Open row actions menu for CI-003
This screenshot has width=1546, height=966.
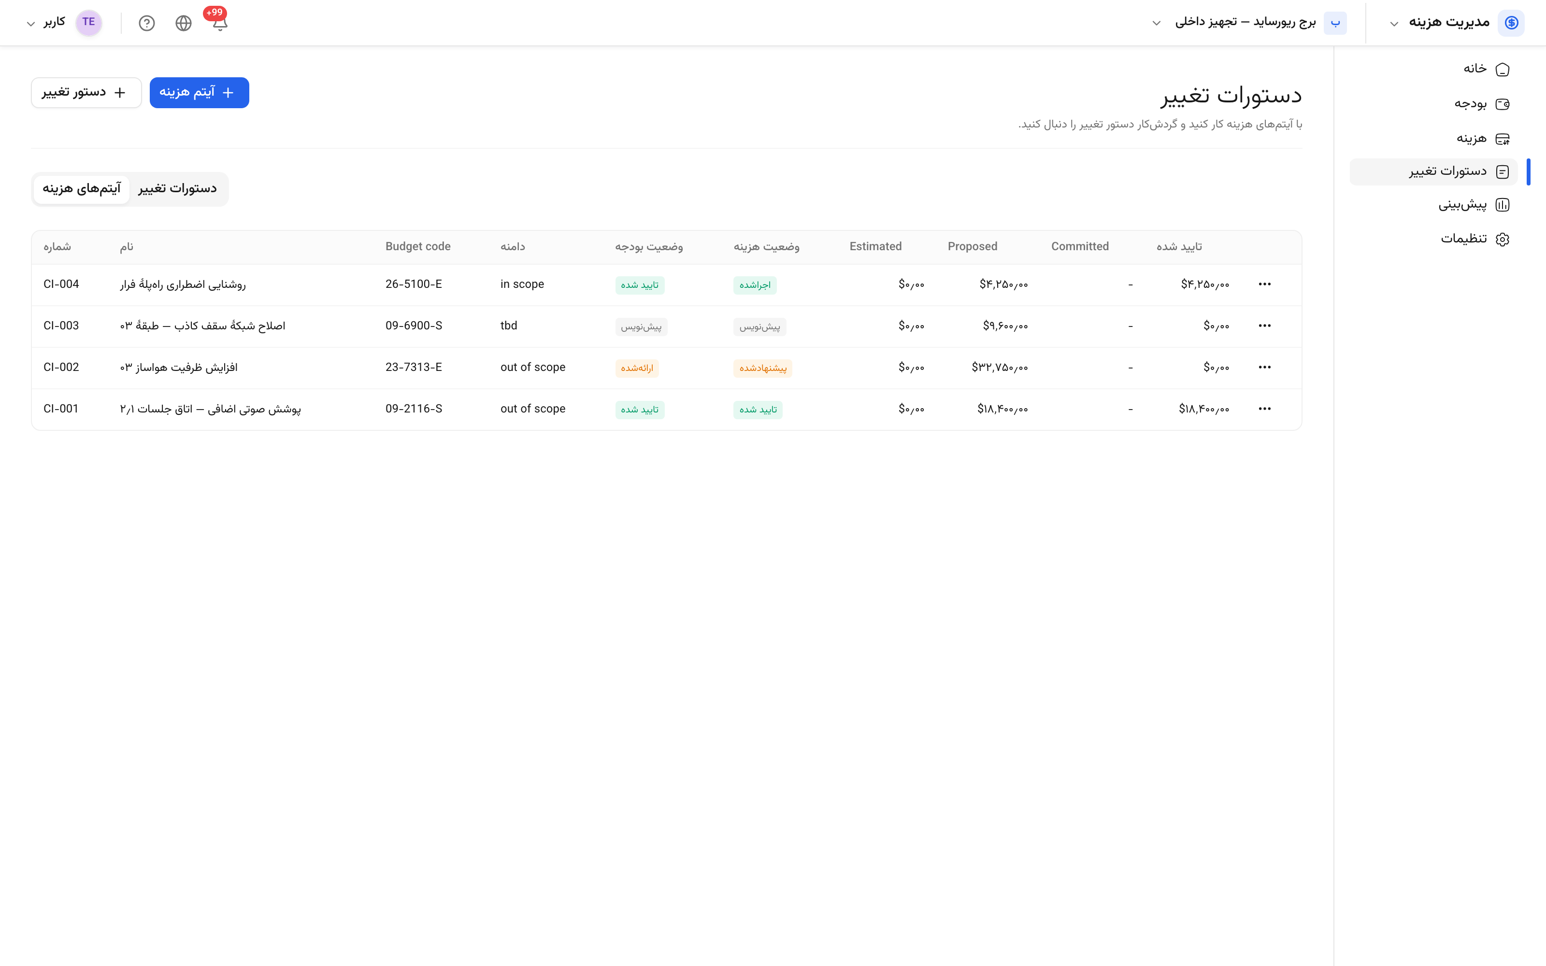(1264, 326)
